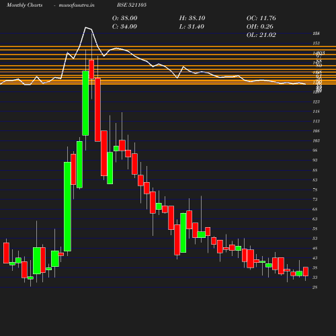The width and height of the screenshot is (336, 336).
Task: Click the 123 price axis label
Action: coord(316,102)
